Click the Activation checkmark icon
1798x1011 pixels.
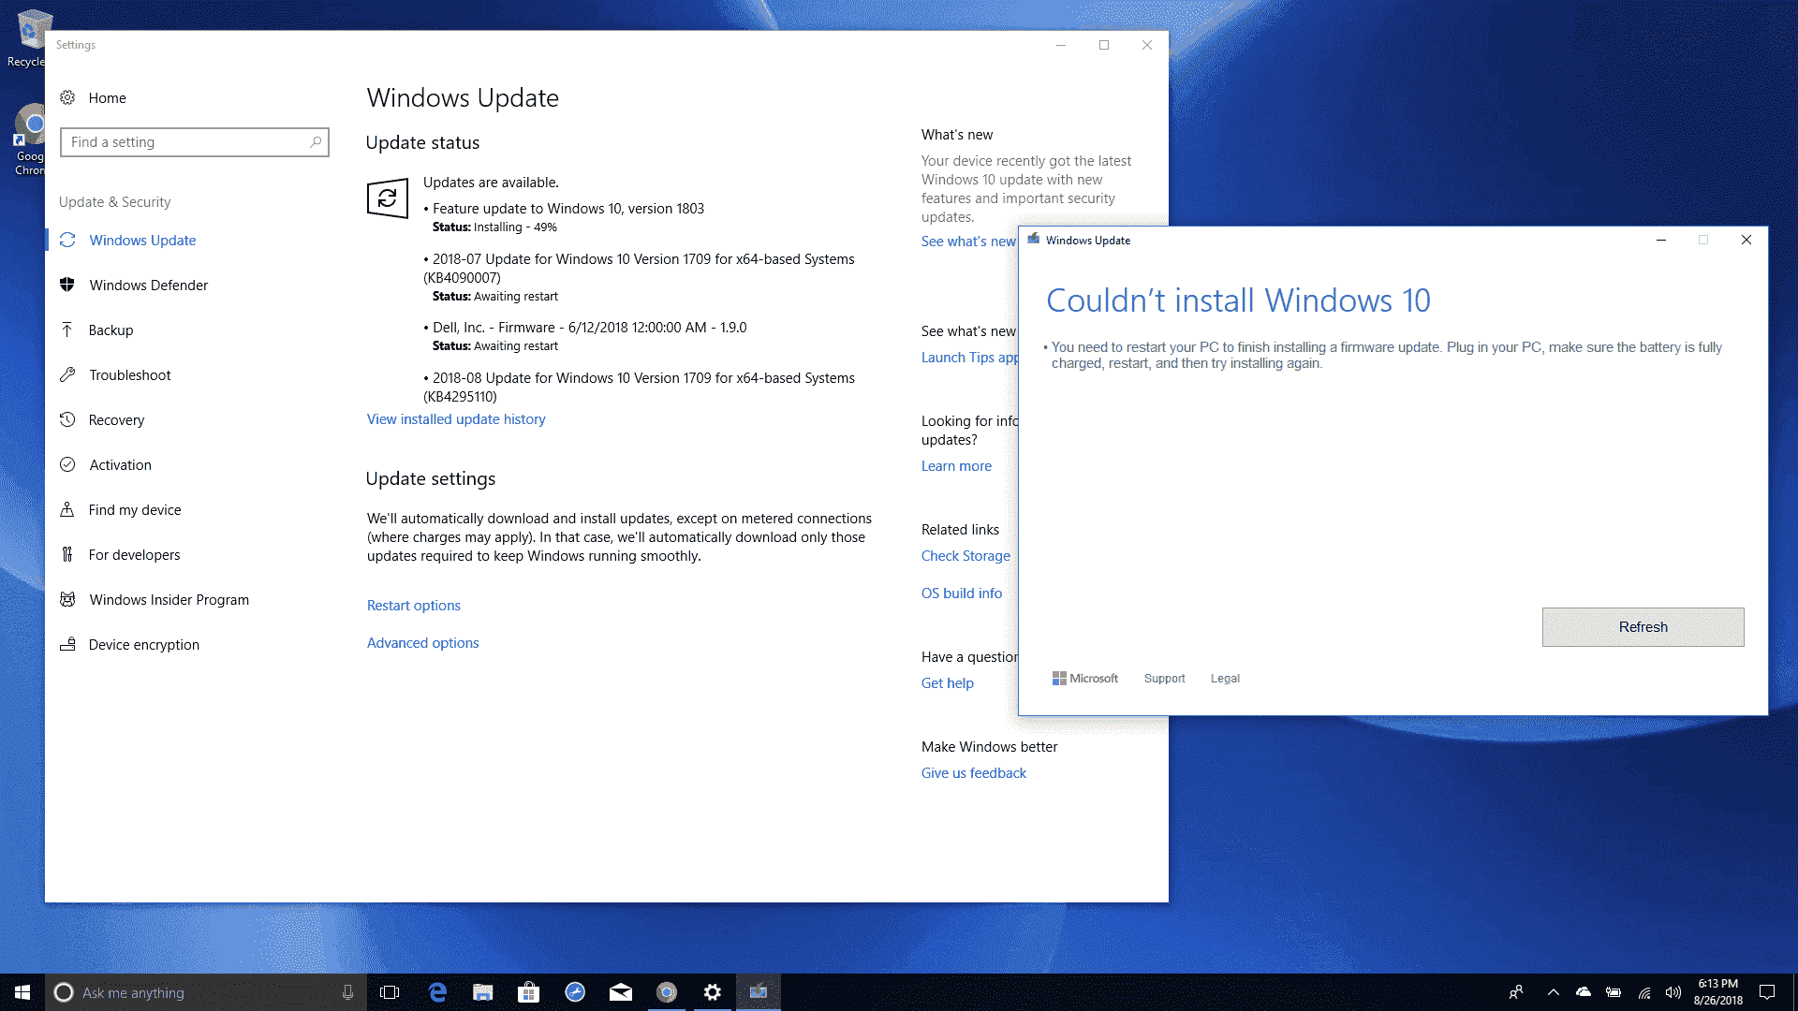click(67, 464)
